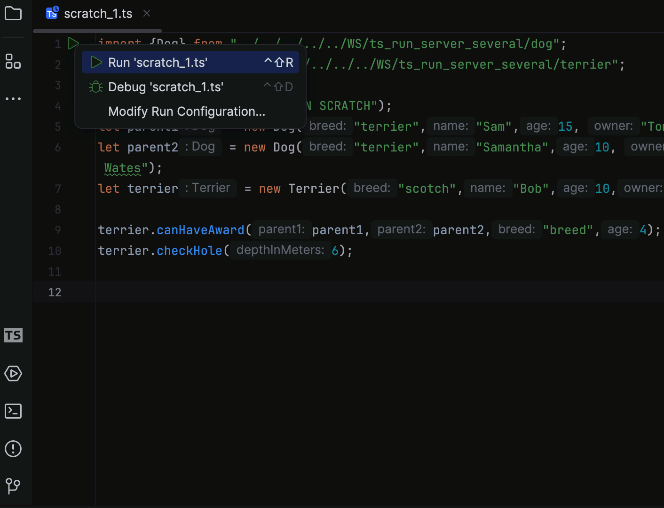Open the Version Control tool window
This screenshot has height=508, width=664.
[x=13, y=486]
